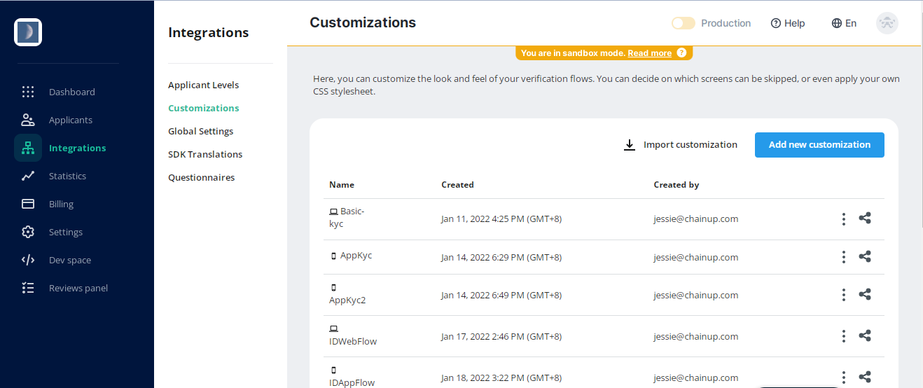The image size is (923, 388).
Task: Select the Statistics chart icon
Action: pyautogui.click(x=28, y=176)
